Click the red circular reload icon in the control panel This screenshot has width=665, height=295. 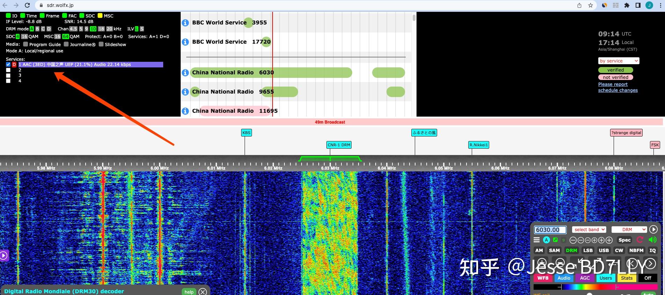point(640,240)
